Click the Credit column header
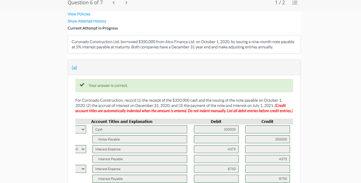Viewport: 361px width, 183px height. tap(267, 121)
